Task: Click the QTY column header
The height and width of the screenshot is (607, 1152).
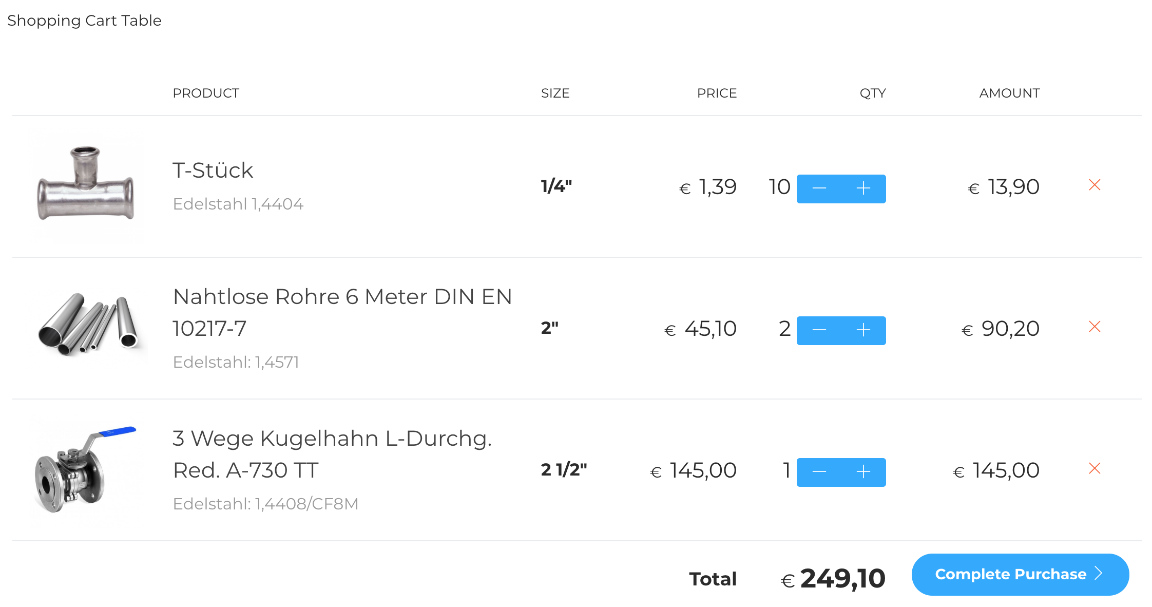Action: pos(873,93)
